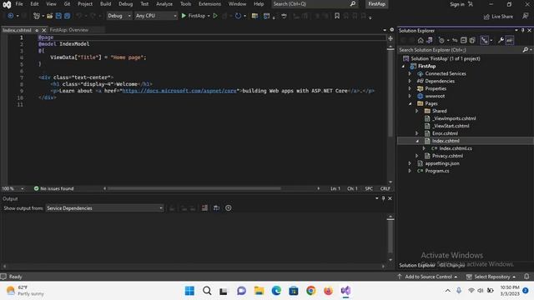
Task: Toggle timestamps clock icon in Output panel
Action: pos(228,208)
